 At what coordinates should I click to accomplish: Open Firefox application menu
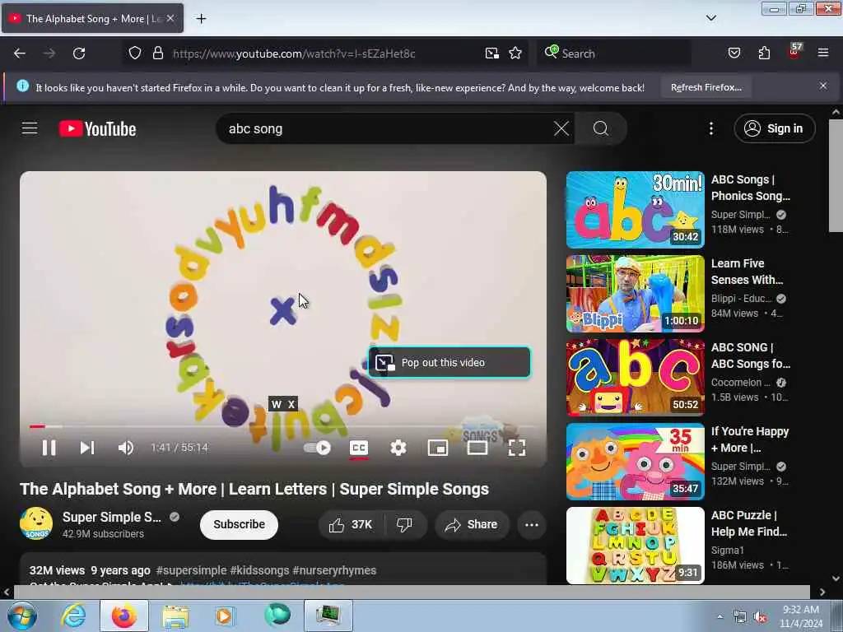[x=823, y=53]
